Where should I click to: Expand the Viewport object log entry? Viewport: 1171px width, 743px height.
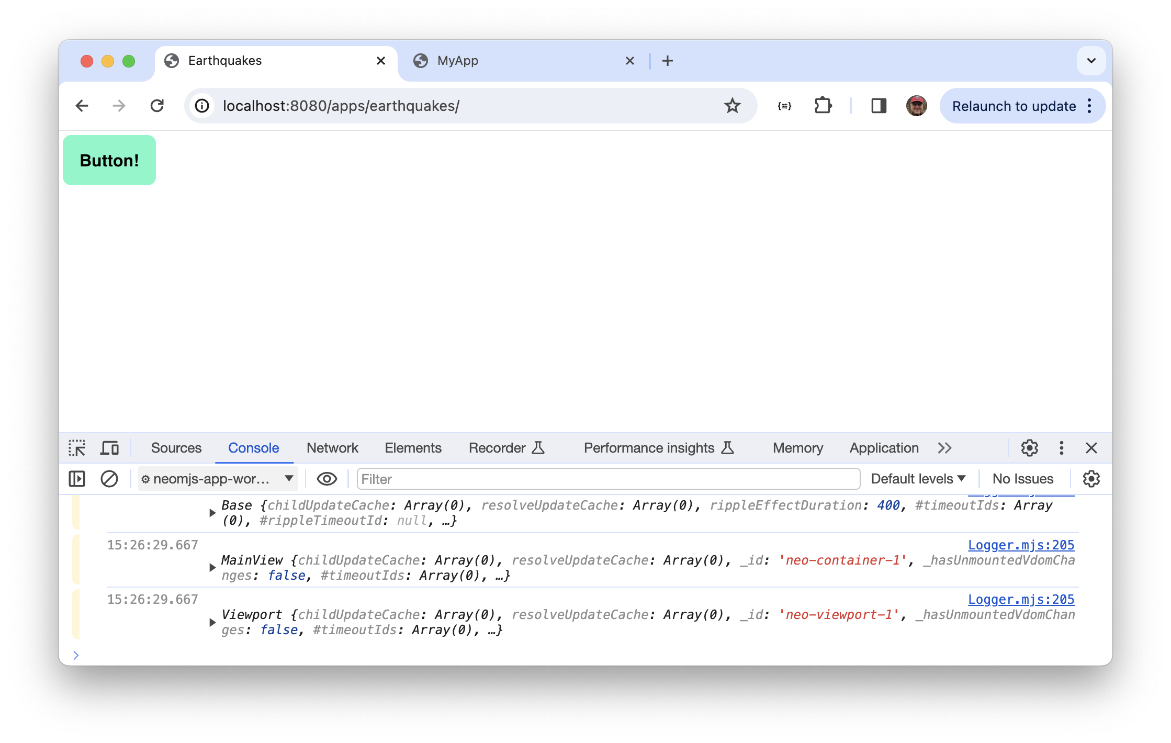click(212, 622)
